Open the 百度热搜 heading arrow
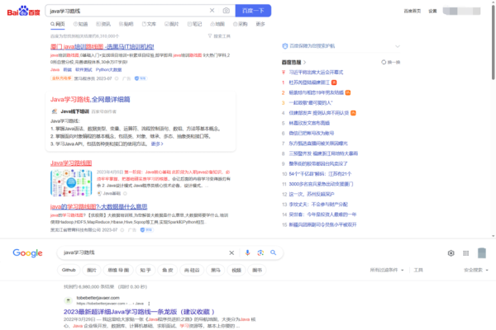This screenshot has height=330, width=496. pyautogui.click(x=304, y=62)
